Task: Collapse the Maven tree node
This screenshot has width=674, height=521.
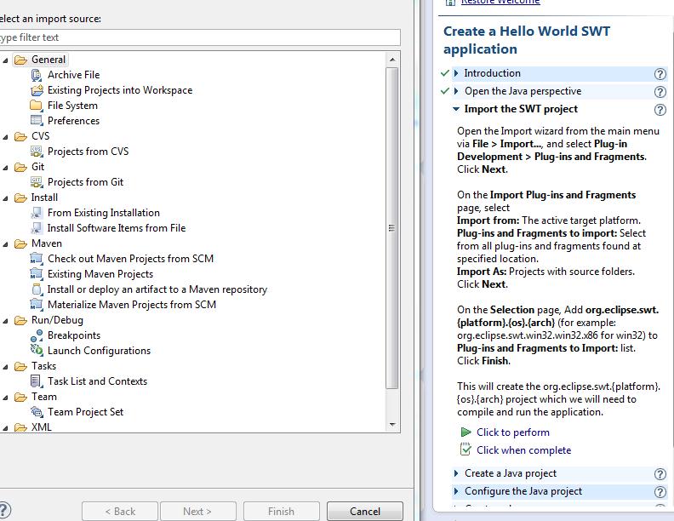Action: (x=5, y=244)
